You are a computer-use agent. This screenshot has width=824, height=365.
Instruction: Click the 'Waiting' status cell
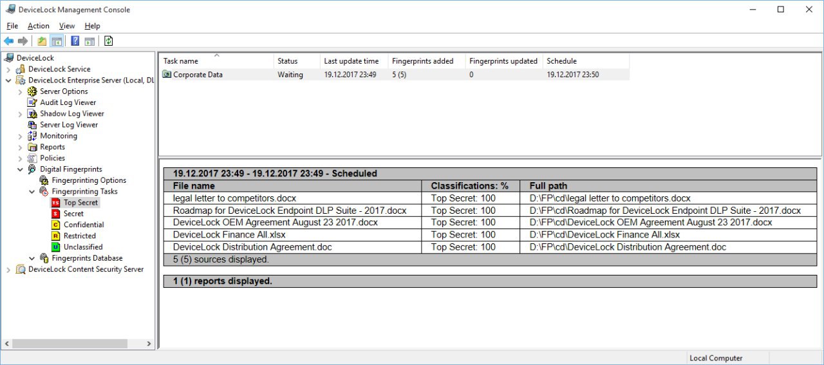coord(290,75)
